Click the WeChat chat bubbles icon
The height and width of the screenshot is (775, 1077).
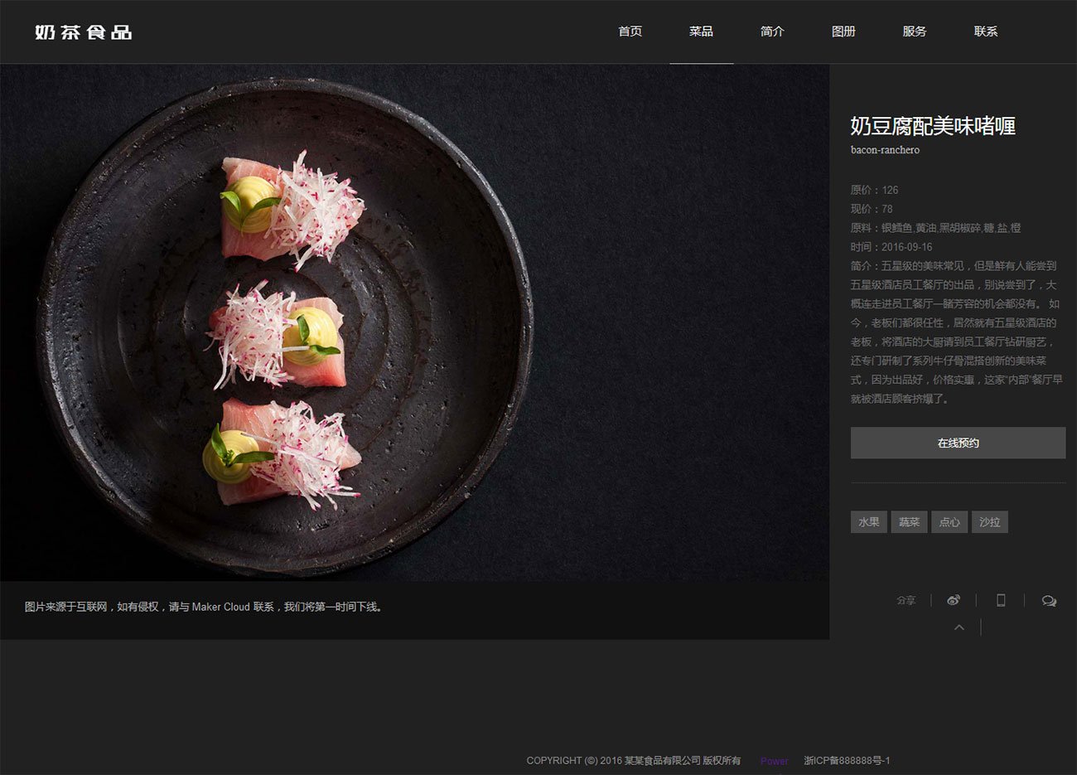point(1049,601)
